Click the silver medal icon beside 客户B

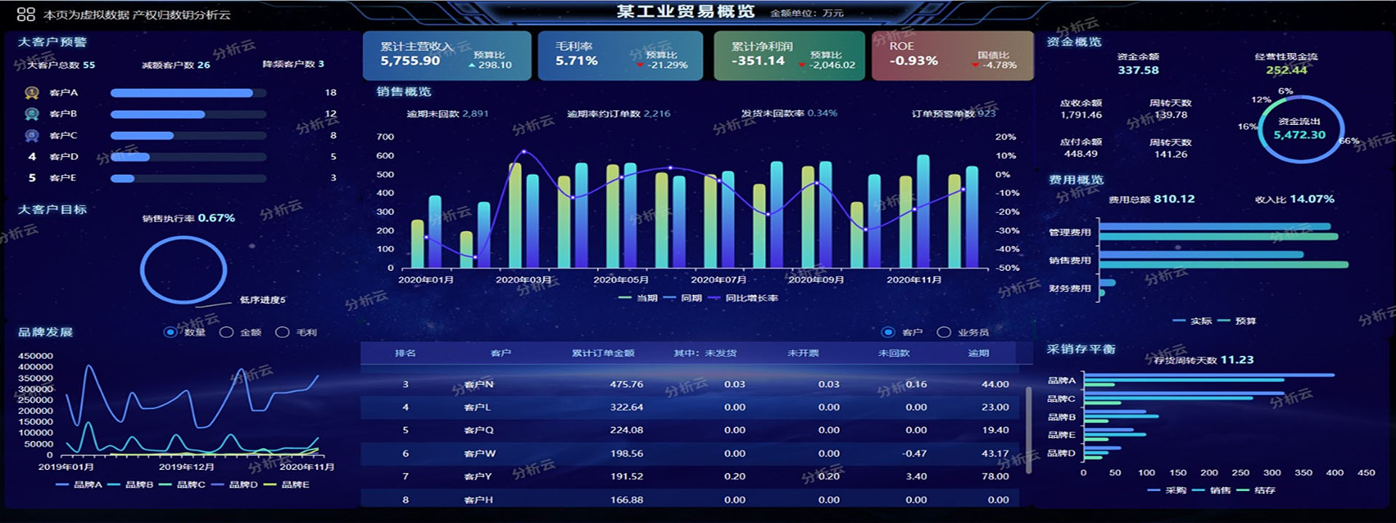[31, 114]
